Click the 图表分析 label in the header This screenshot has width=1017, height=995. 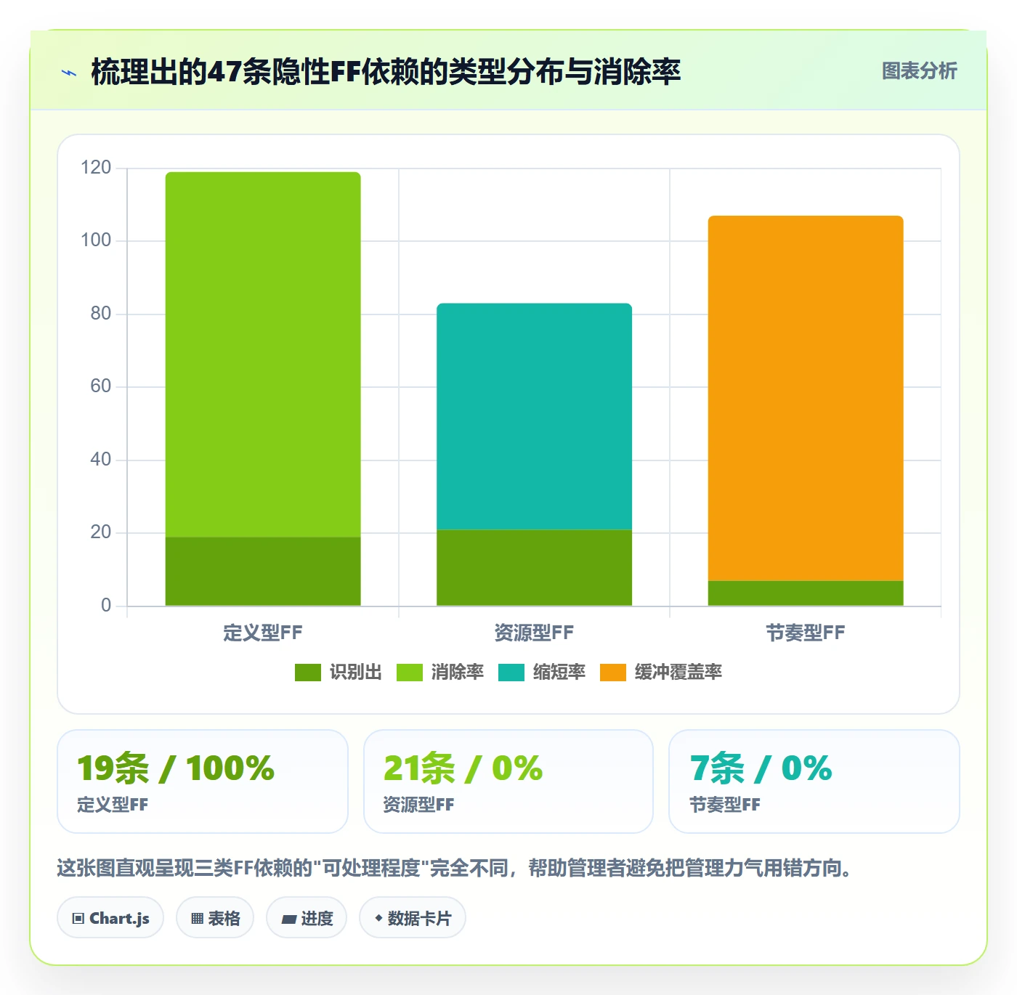[920, 71]
